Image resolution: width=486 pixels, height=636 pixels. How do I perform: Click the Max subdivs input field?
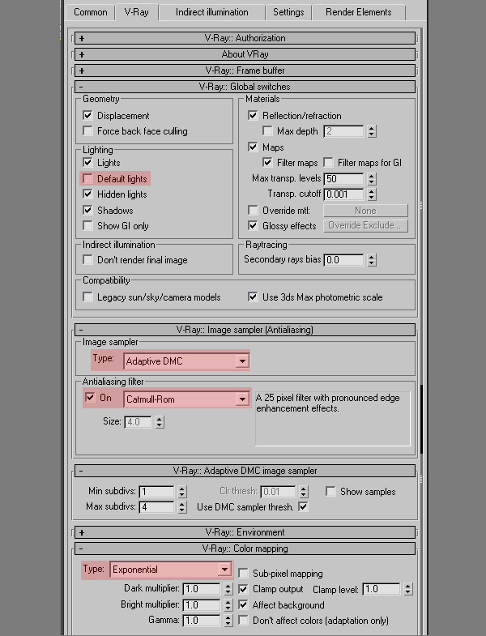[x=156, y=507]
